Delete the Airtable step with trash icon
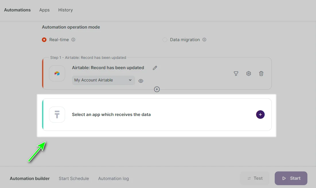 [261, 73]
